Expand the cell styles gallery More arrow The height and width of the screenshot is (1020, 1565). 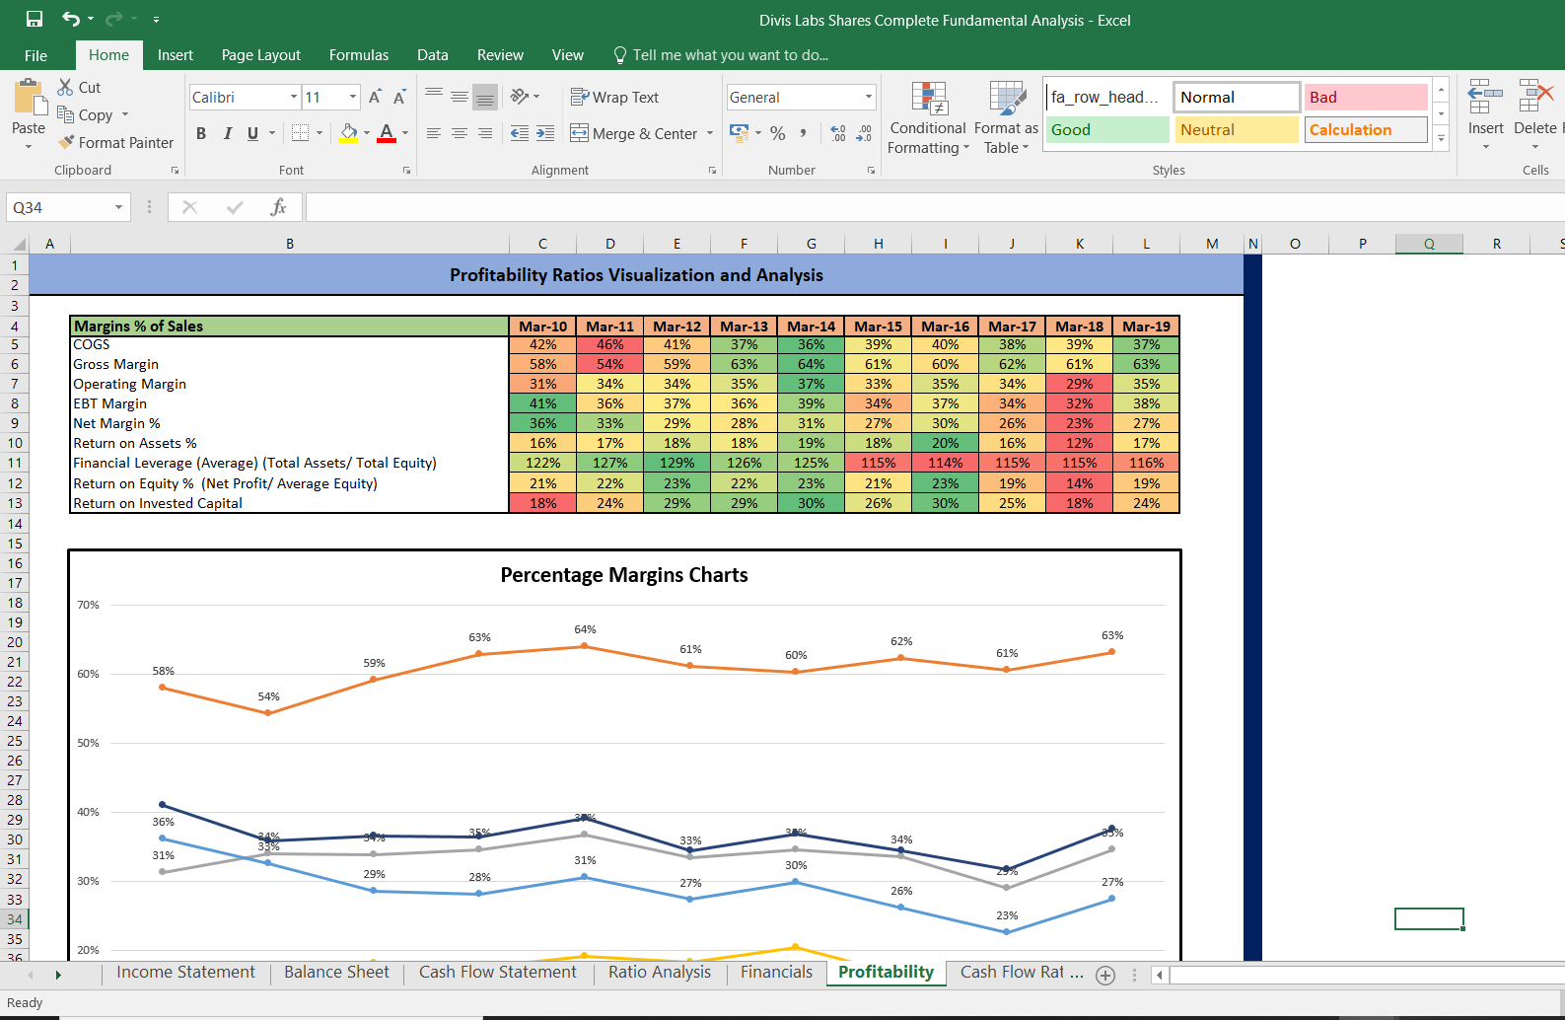pos(1442,138)
